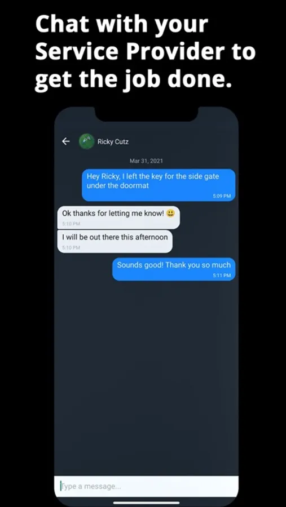The width and height of the screenshot is (286, 507).
Task: Tap the 5:10 PM time under 'afternoon' message
Action: click(71, 248)
